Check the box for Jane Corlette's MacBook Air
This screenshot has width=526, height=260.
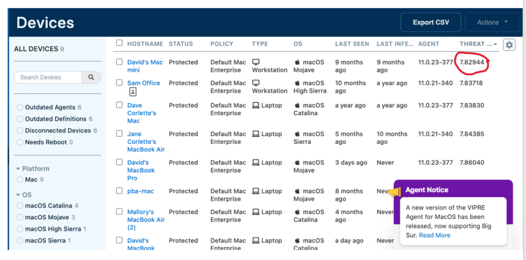tap(119, 134)
